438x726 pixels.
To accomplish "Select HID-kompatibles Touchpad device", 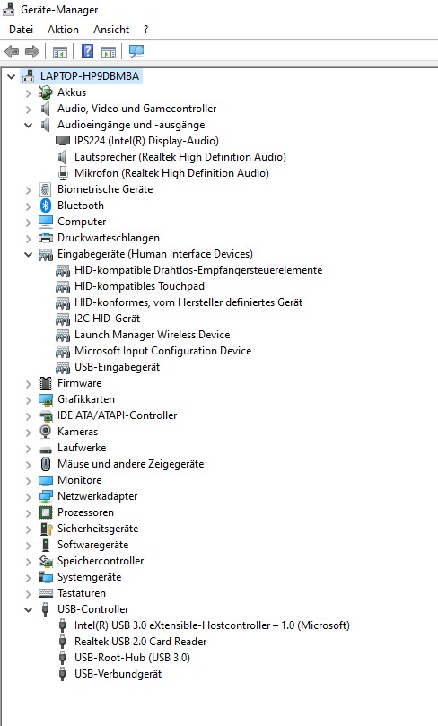I will [139, 286].
